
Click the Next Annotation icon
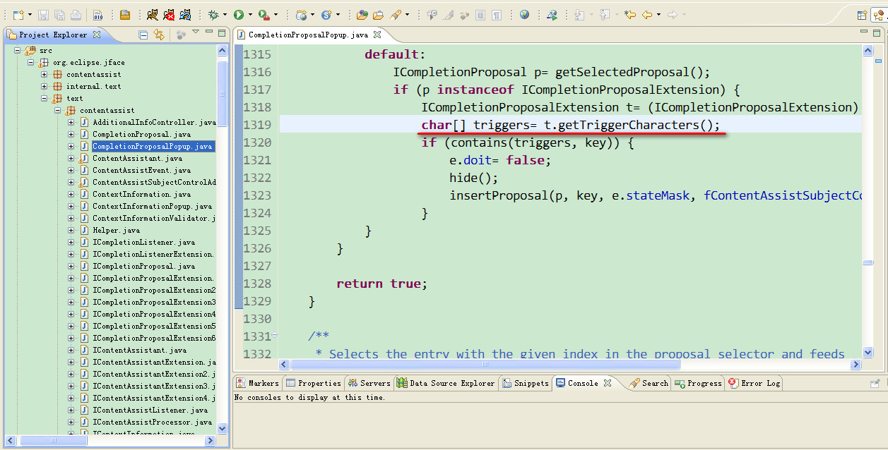coord(579,14)
